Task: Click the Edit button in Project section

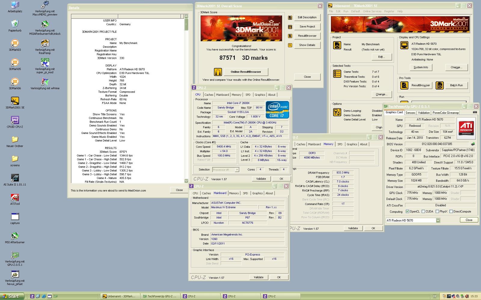Action: (x=381, y=57)
